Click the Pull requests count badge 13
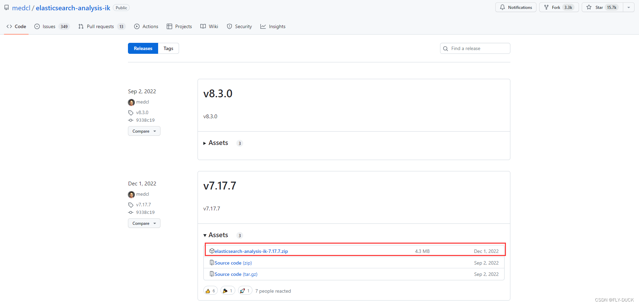 tap(121, 26)
